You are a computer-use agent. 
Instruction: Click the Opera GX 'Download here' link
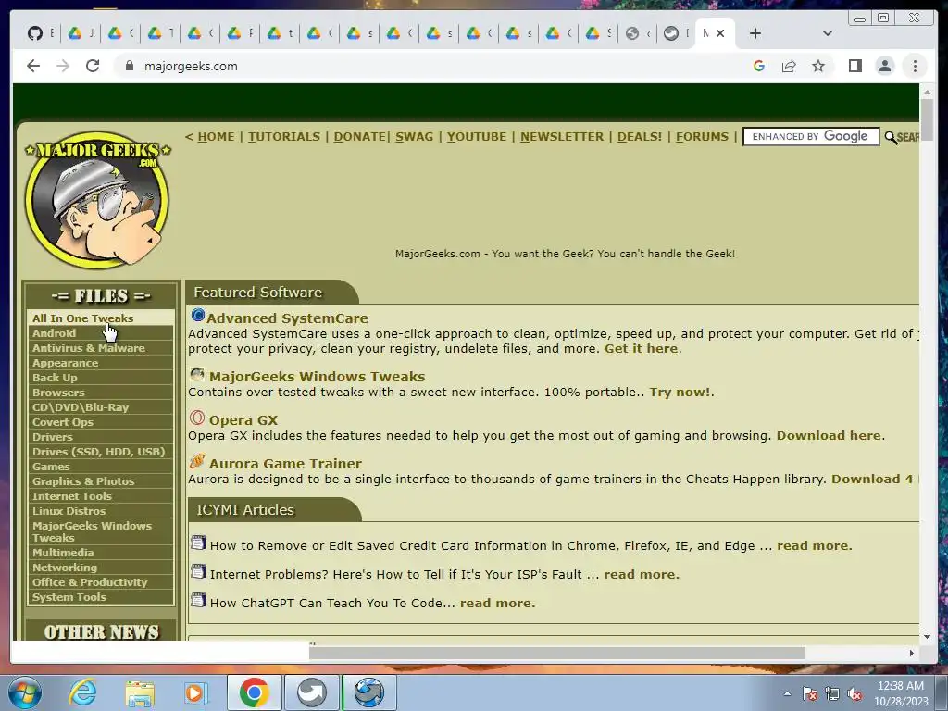[829, 436]
